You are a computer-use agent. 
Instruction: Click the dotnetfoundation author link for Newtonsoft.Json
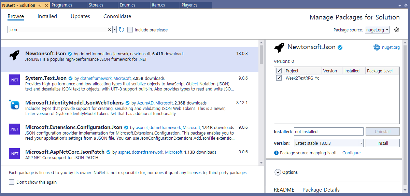point(96,54)
